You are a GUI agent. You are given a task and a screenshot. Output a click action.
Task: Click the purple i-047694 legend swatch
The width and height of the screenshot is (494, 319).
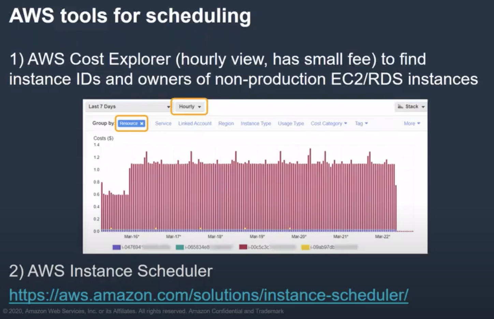tap(116, 247)
